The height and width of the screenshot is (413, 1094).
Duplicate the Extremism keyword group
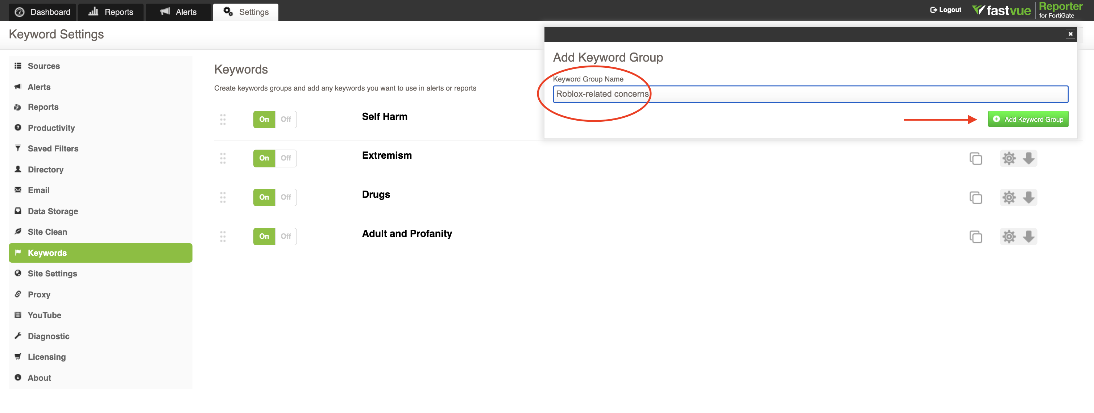tap(975, 158)
